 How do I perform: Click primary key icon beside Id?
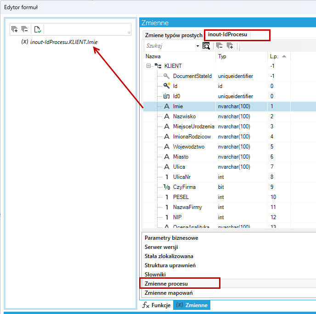(167, 86)
